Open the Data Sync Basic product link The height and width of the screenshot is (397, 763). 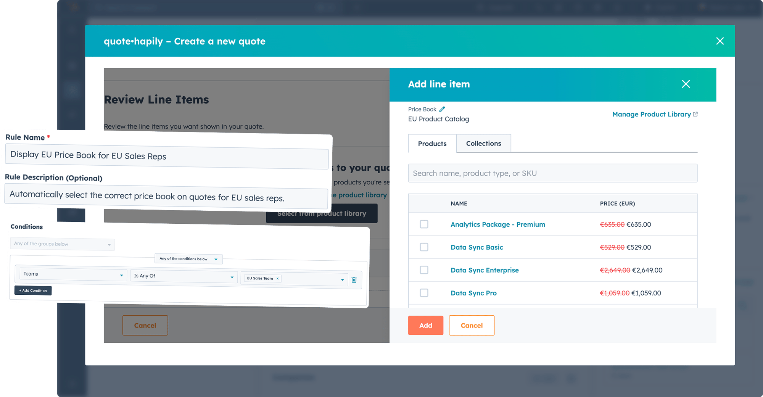[x=477, y=247]
